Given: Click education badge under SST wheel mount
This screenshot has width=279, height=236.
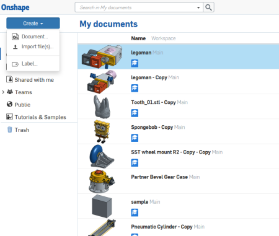Looking at the screenshot, I should click(x=135, y=163).
